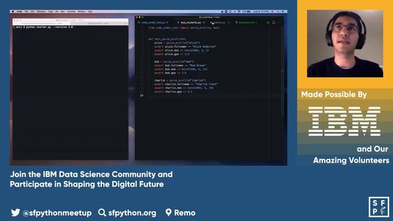Click the assert charlie.gpa line
Image resolution: width=393 pixels, height=221 pixels.
tap(173, 91)
